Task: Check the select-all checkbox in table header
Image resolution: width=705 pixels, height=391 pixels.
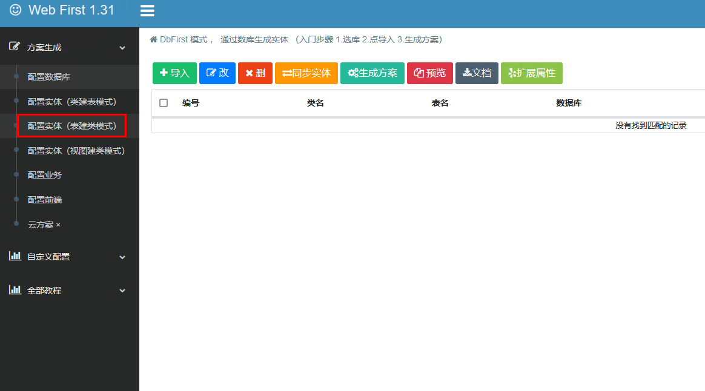Action: click(164, 103)
